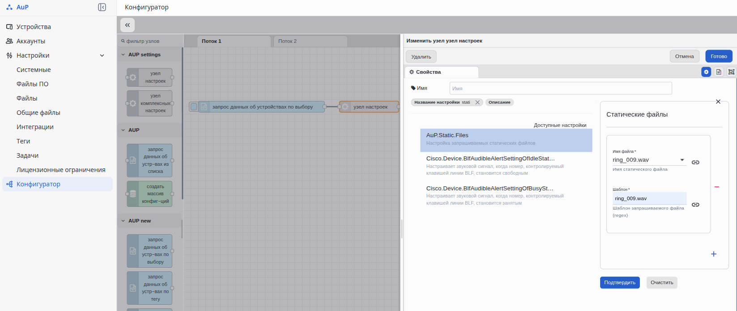
Task: Click the Настройки sliders icon
Action: tap(9, 55)
